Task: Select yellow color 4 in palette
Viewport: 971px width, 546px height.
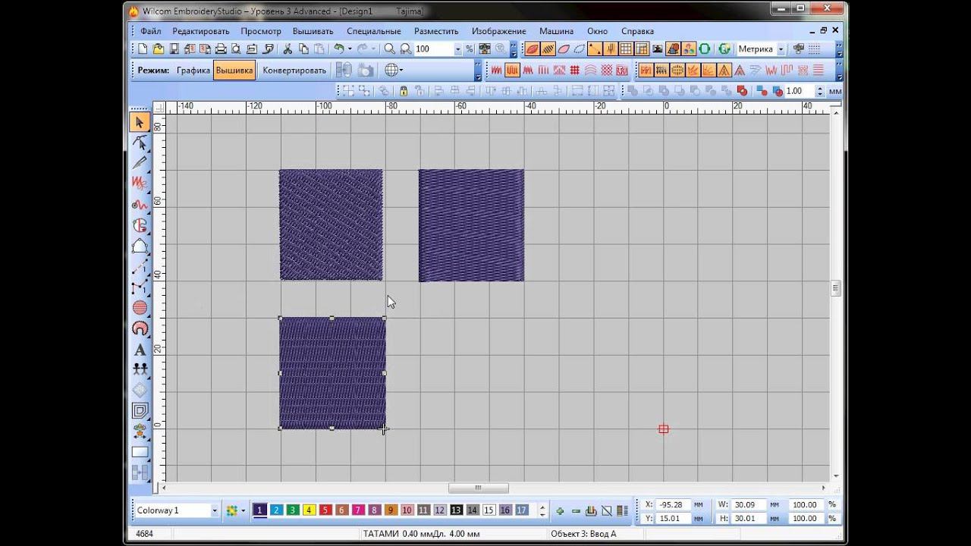Action: click(x=309, y=510)
